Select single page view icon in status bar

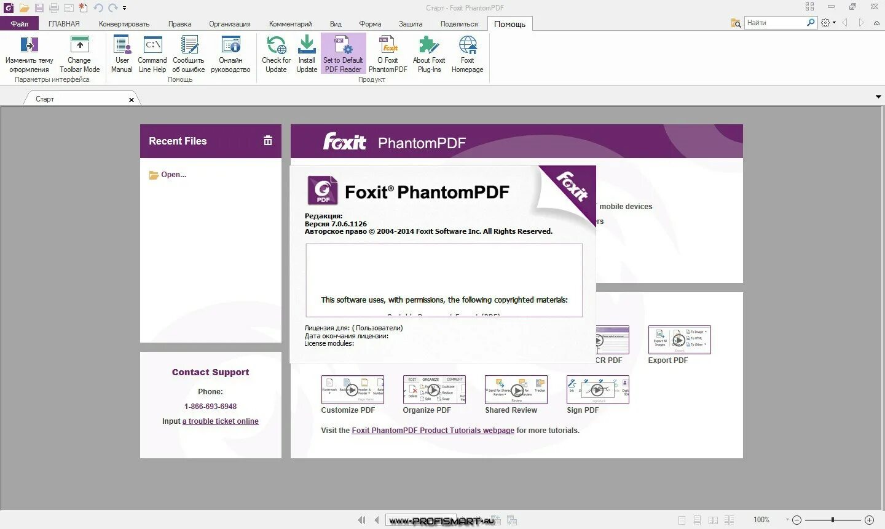(x=682, y=520)
